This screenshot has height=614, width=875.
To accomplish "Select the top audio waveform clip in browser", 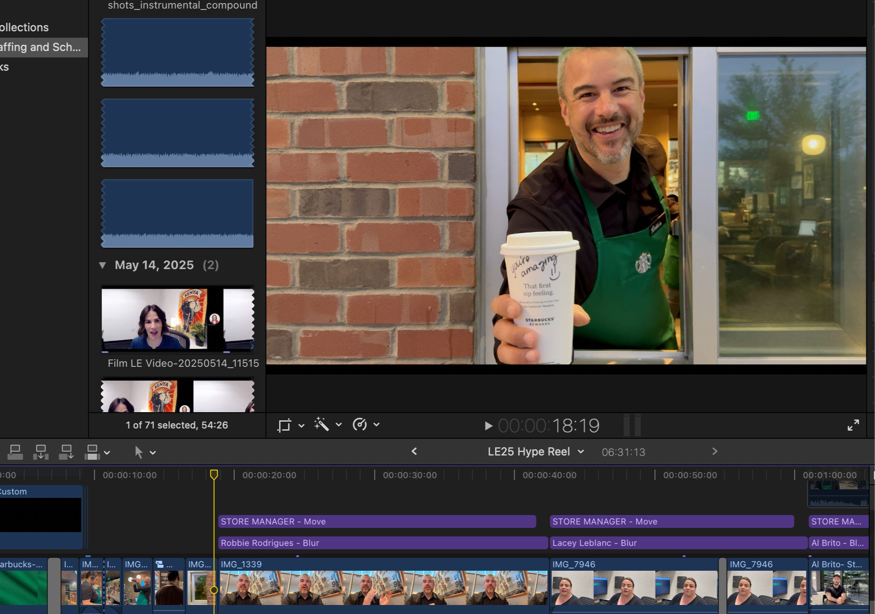I will click(178, 52).
